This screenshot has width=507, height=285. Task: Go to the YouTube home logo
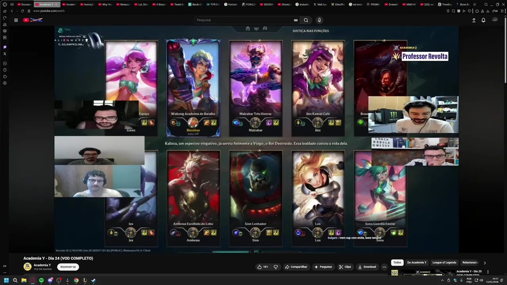pyautogui.click(x=32, y=20)
